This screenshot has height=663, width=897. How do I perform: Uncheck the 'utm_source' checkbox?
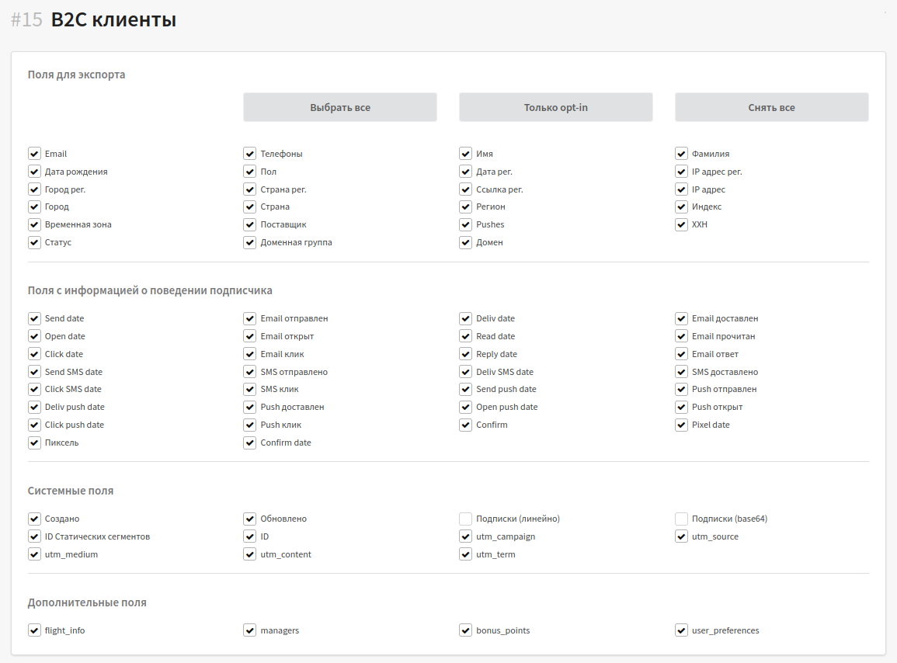tap(681, 536)
